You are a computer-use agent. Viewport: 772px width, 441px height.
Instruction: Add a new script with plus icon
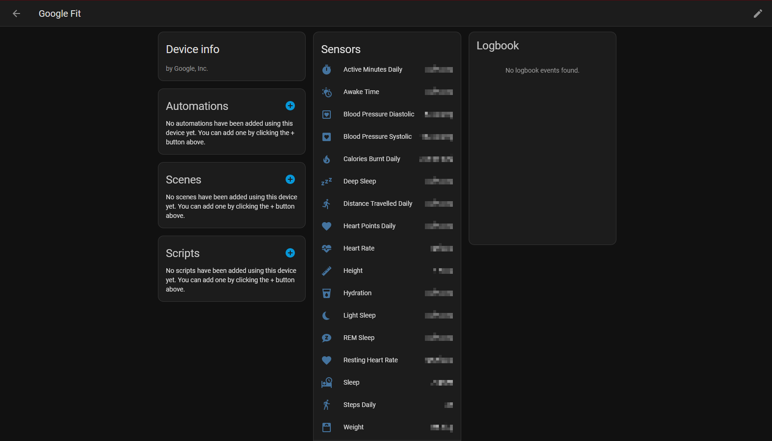[x=290, y=253]
